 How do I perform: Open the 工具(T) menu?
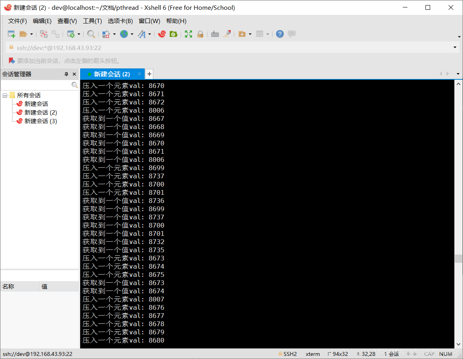92,21
